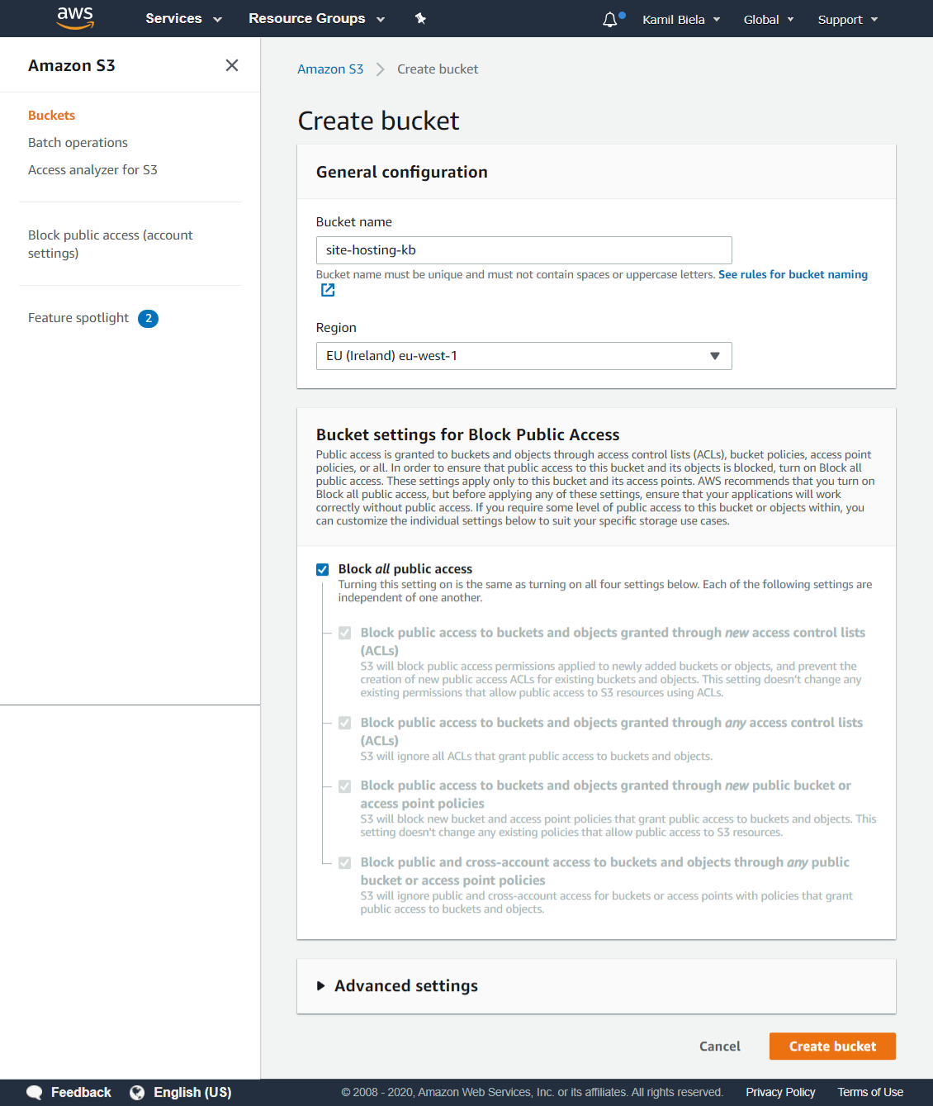Toggle Block all public access checkbox

323,569
